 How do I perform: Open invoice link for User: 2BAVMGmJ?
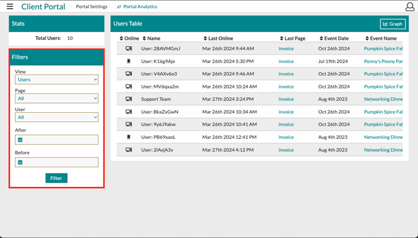[286, 49]
